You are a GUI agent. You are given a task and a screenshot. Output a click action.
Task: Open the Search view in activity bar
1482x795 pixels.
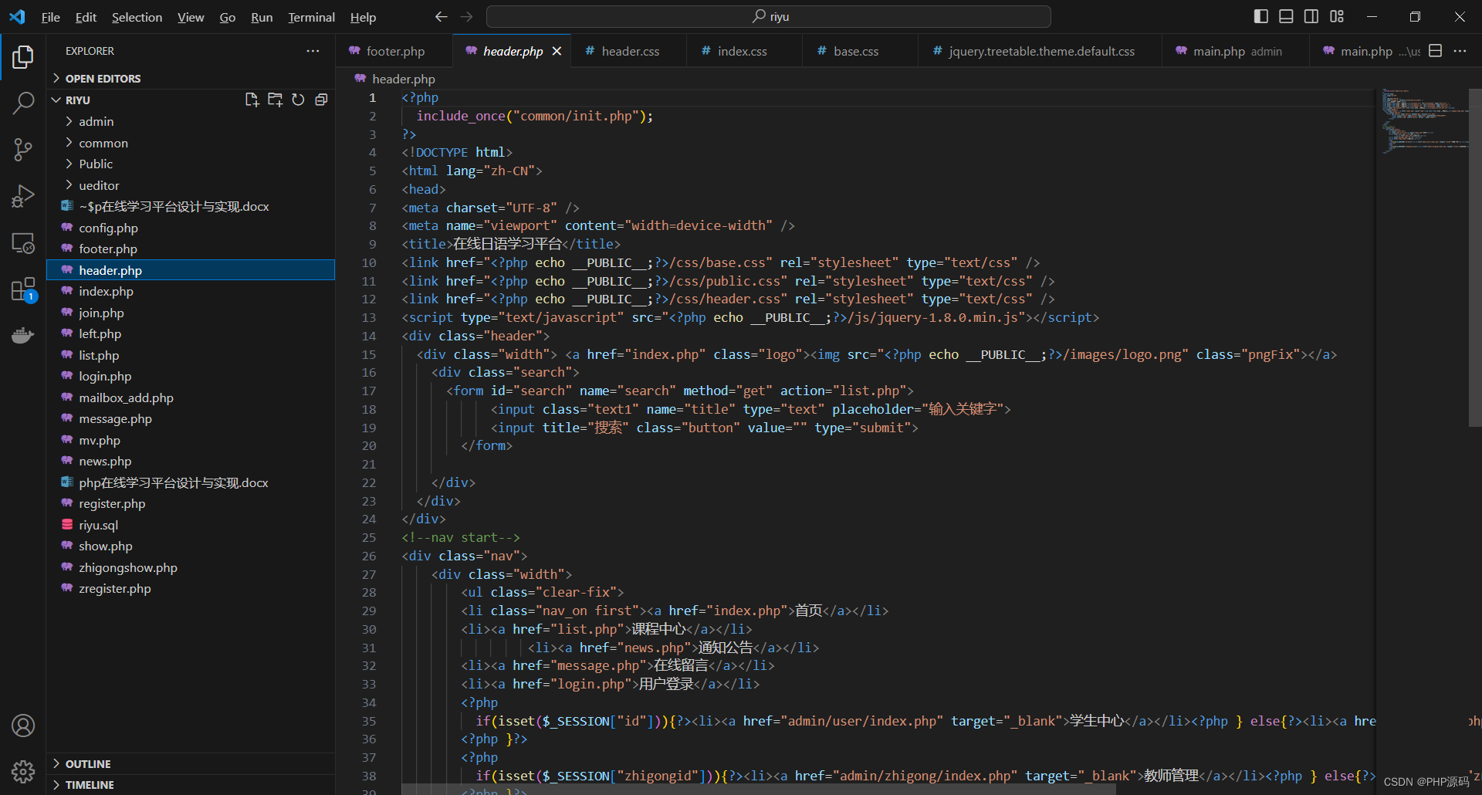coord(23,103)
